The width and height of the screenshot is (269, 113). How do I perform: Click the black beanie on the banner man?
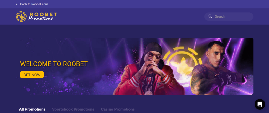coord(153,48)
